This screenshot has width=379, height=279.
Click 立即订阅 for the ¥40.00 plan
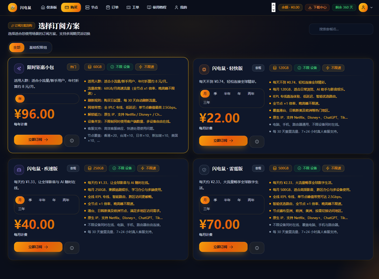(38, 247)
